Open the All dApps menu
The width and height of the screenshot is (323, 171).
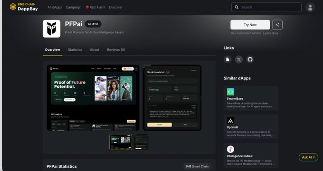[55, 7]
